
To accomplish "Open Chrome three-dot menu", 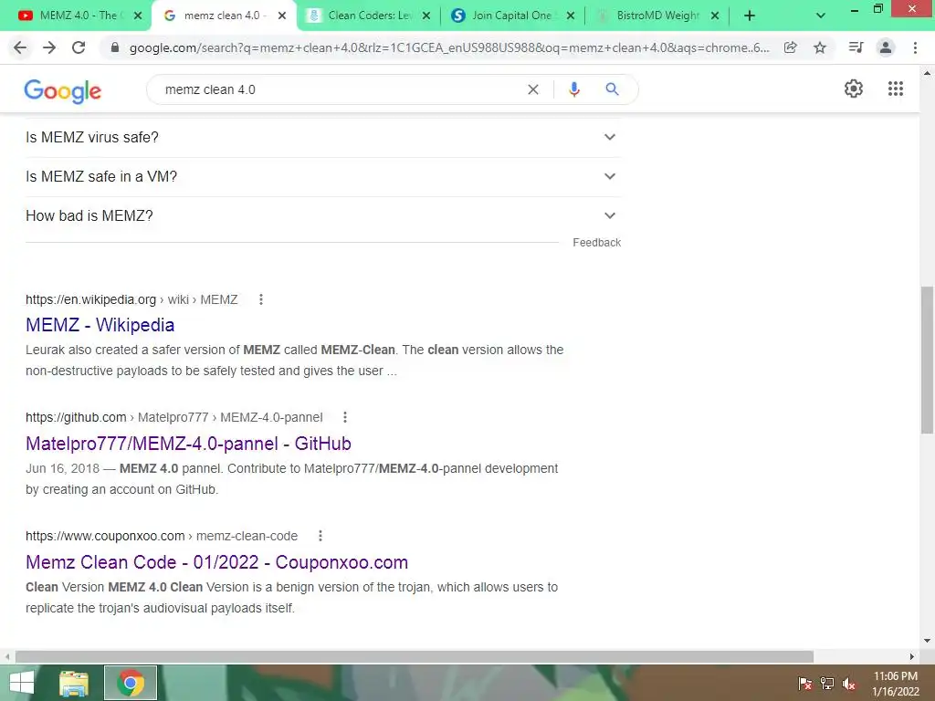I will [x=915, y=47].
